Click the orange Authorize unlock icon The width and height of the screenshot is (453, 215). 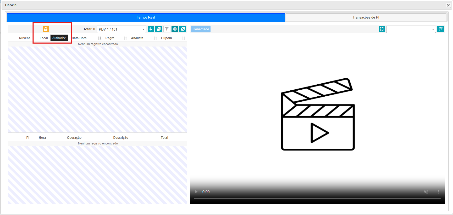(x=46, y=29)
